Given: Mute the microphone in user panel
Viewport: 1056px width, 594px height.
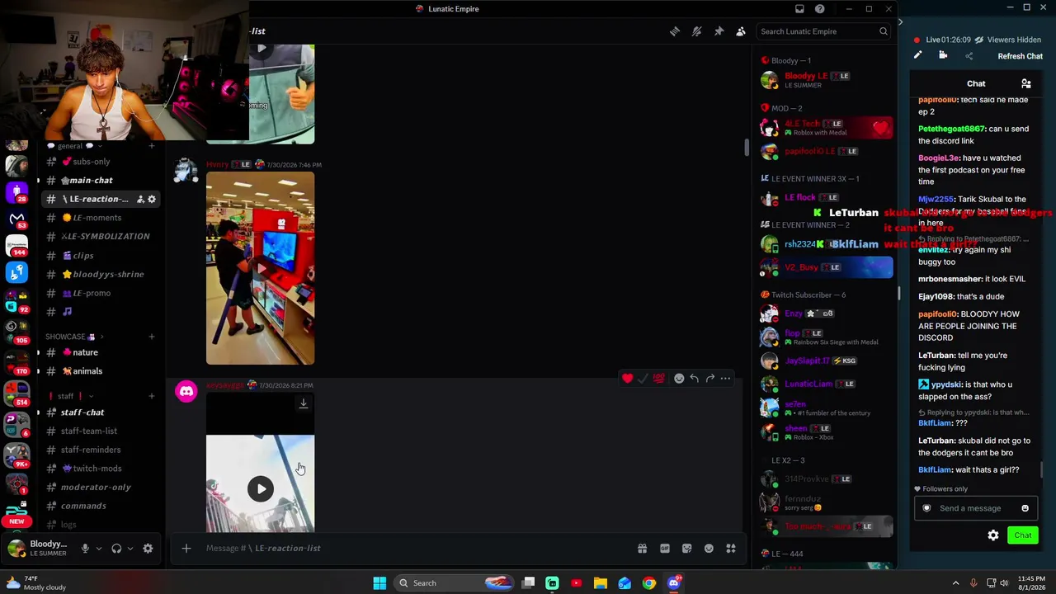Looking at the screenshot, I should point(84,549).
